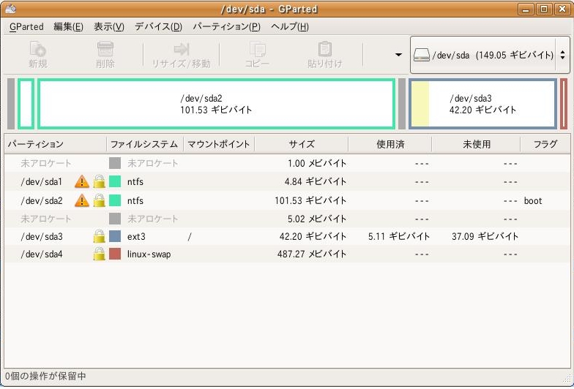Open the デバイス(D) menu
This screenshot has height=389, width=574.
tap(158, 26)
